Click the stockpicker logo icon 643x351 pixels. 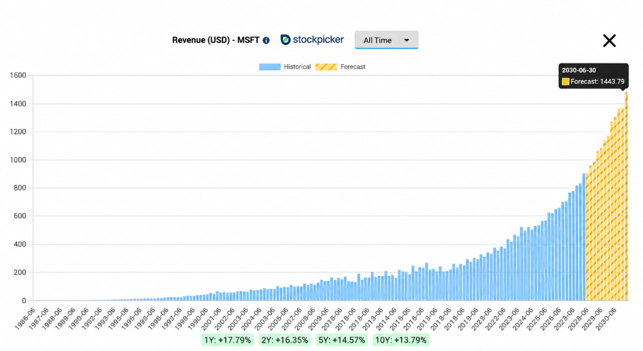pos(286,40)
